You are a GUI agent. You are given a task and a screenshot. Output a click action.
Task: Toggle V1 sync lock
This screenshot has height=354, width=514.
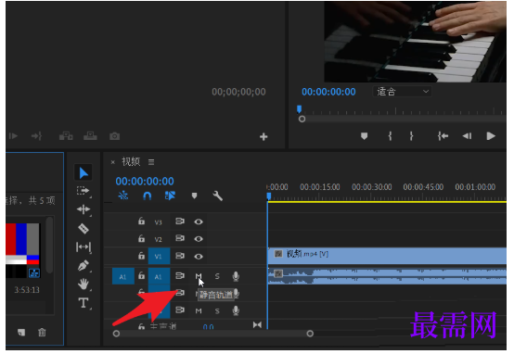coord(180,256)
